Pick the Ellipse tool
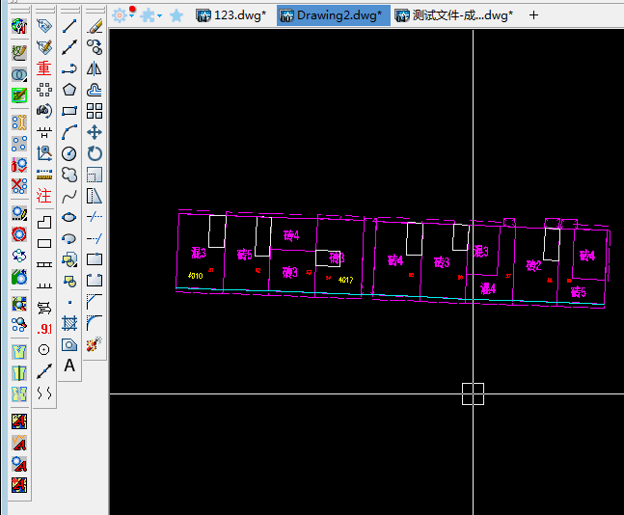Viewport: 624px width, 515px height. click(69, 217)
